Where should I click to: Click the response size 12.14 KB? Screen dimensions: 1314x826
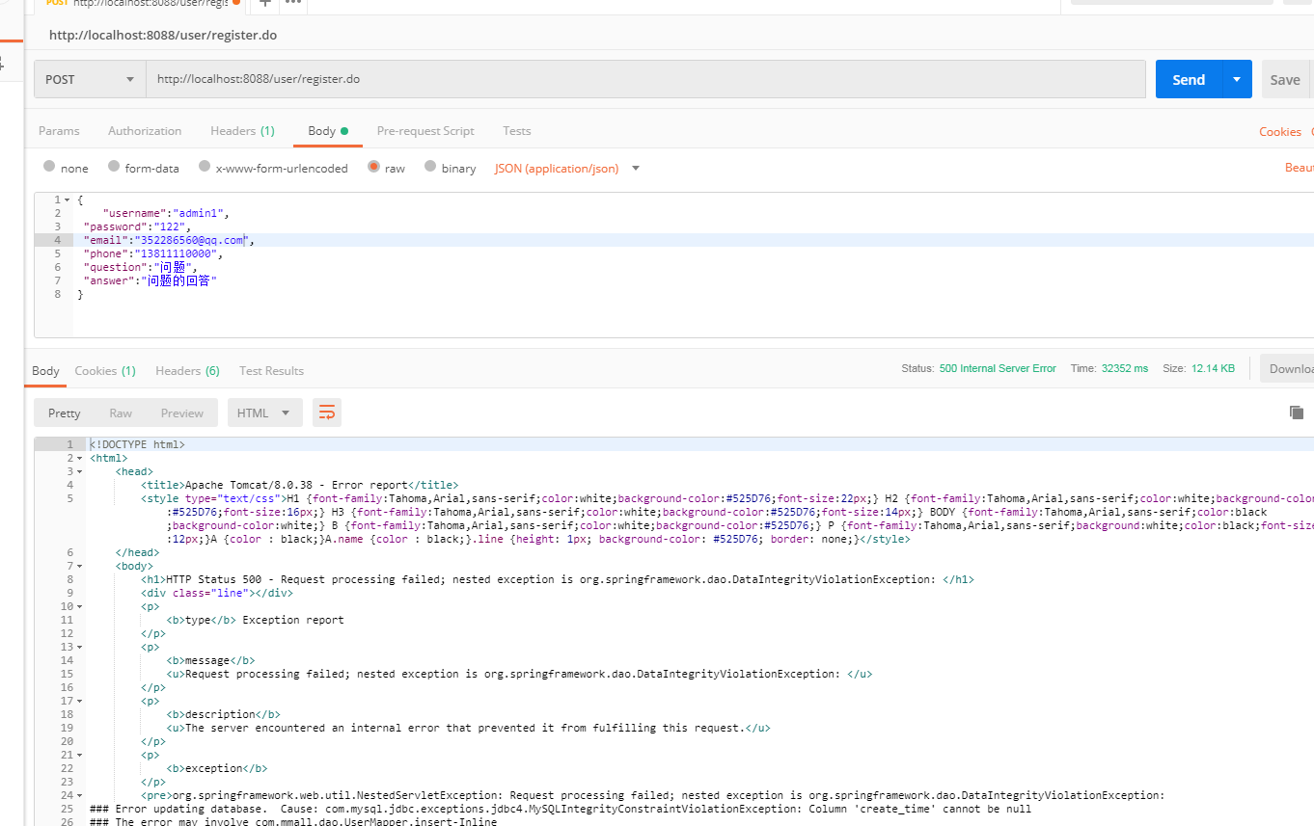coord(1213,368)
